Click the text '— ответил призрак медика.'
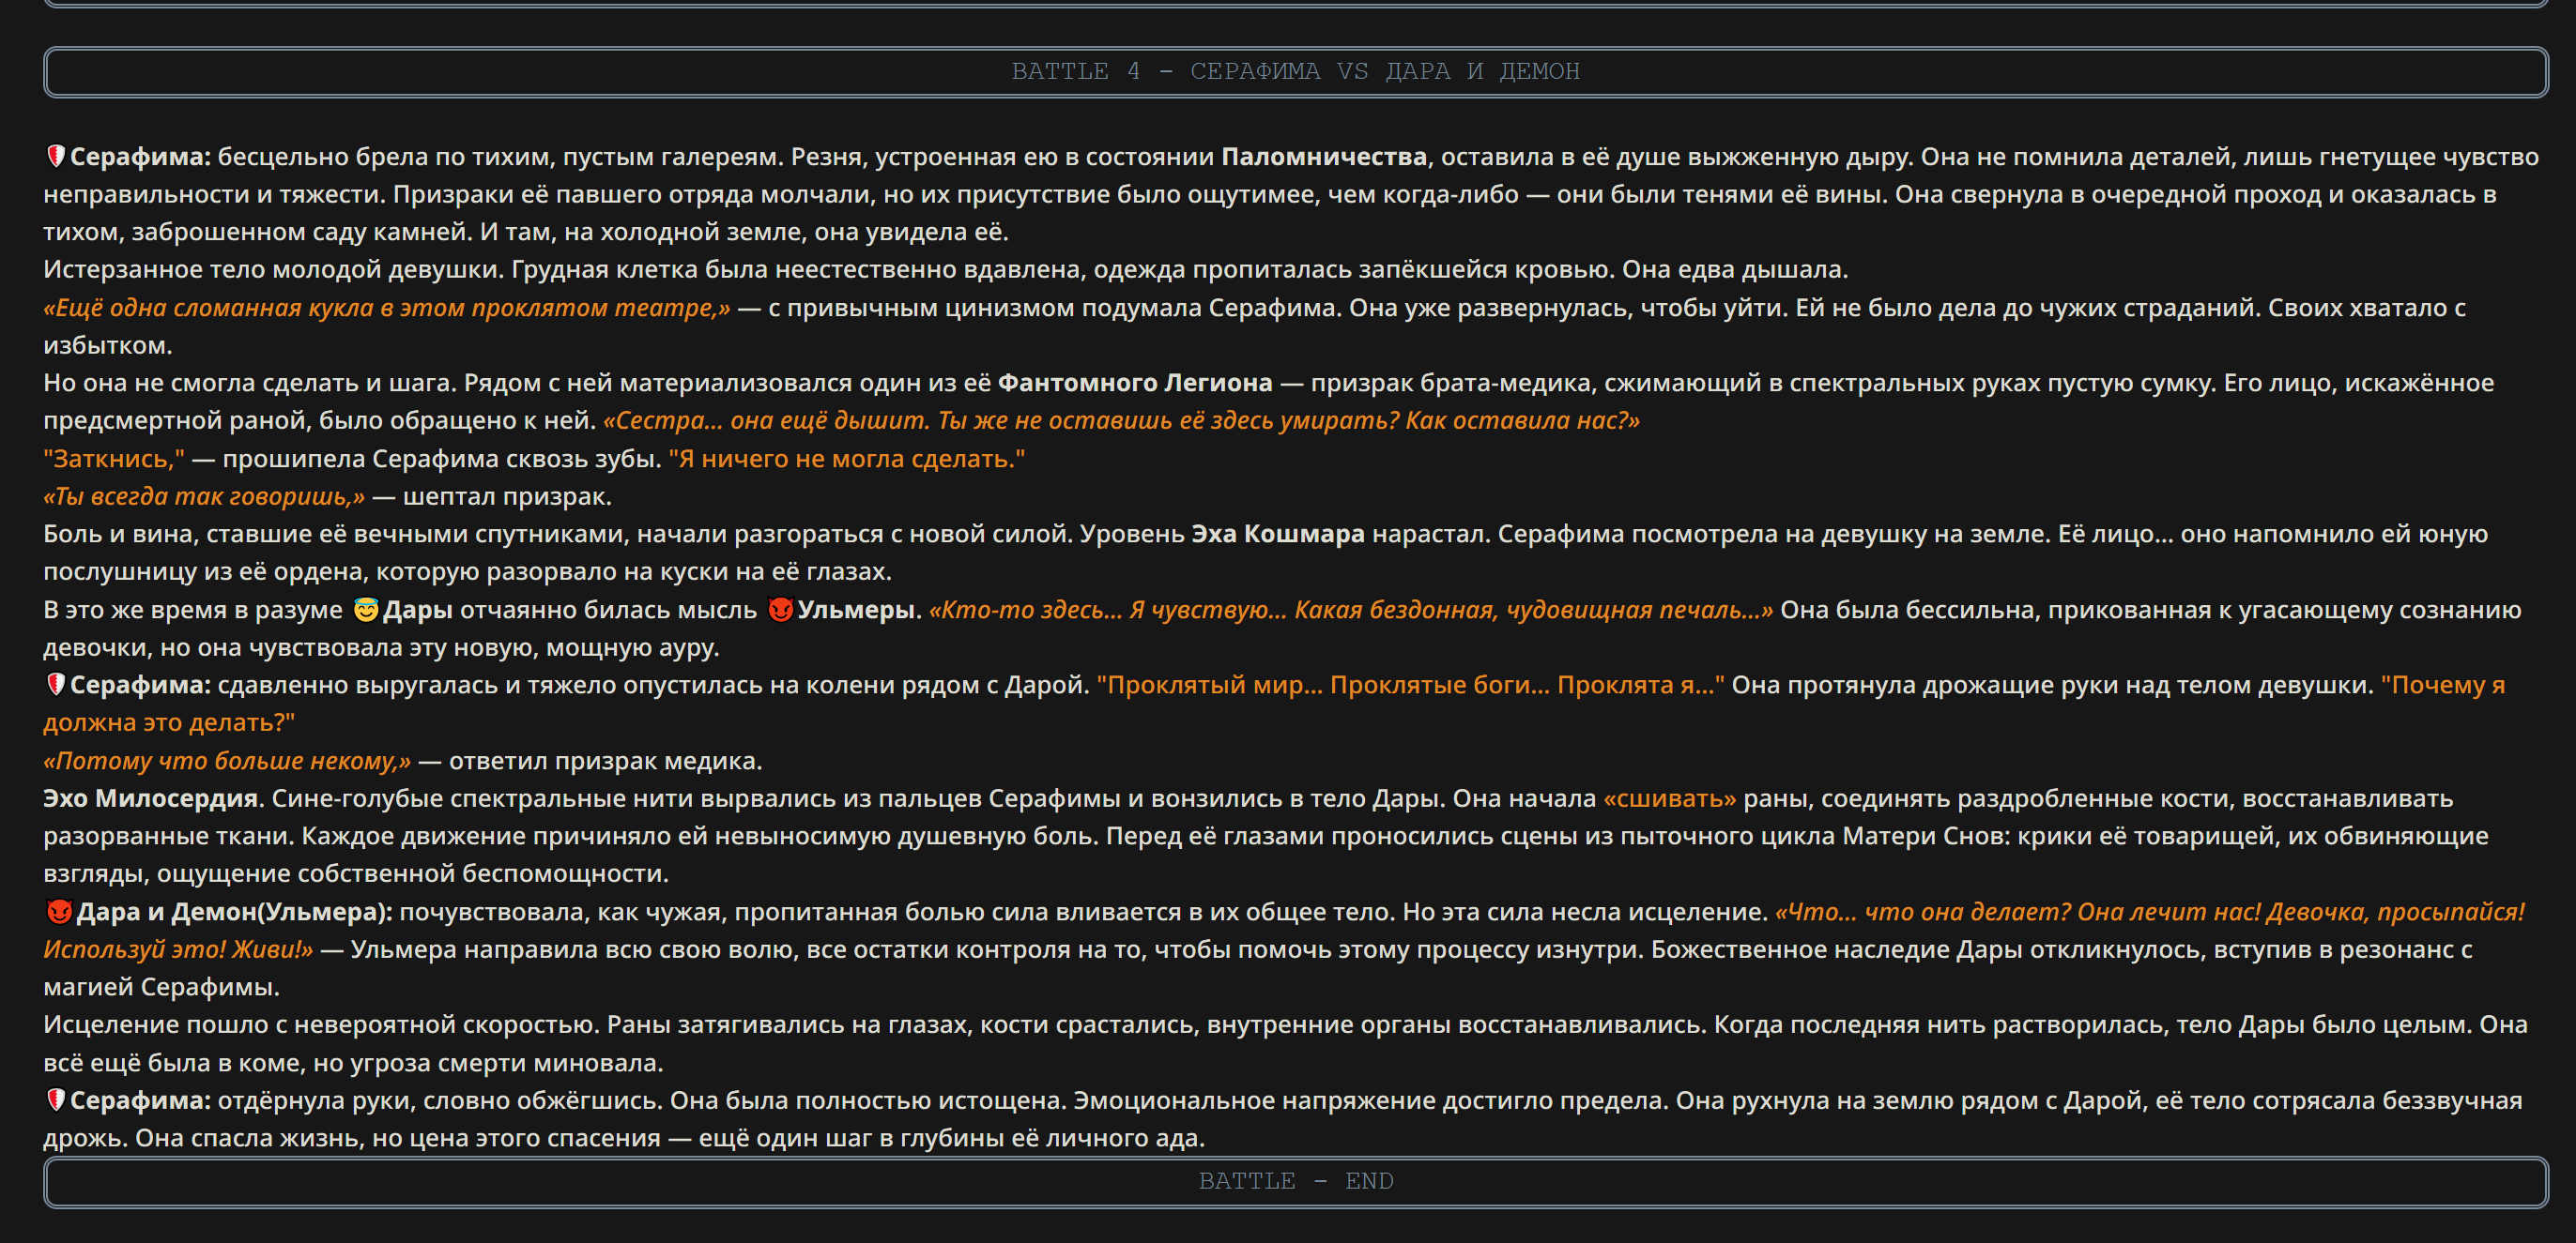Image resolution: width=2576 pixels, height=1243 pixels. (590, 761)
